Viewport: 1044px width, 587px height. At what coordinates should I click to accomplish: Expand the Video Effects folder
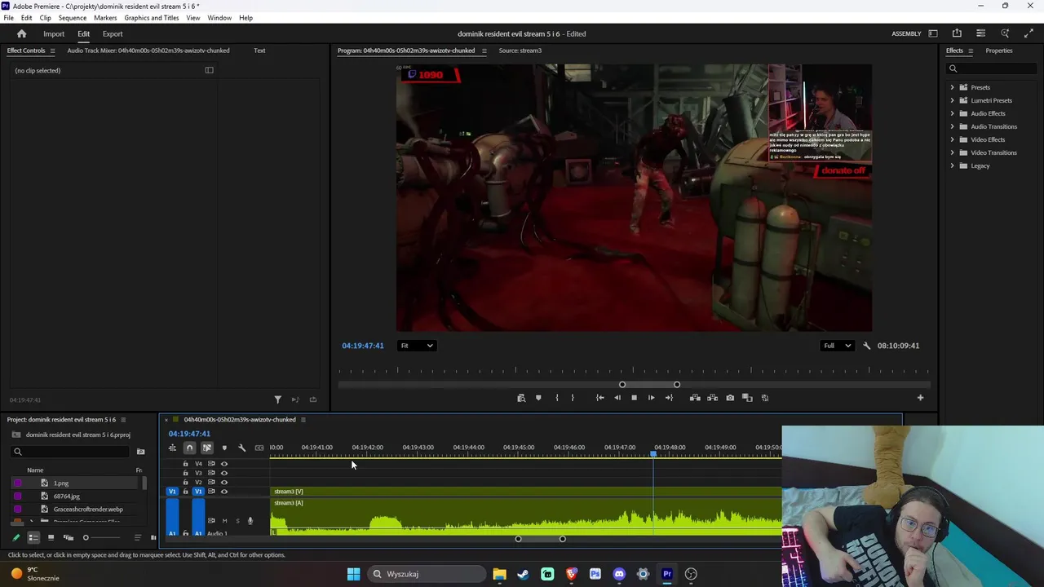(952, 139)
